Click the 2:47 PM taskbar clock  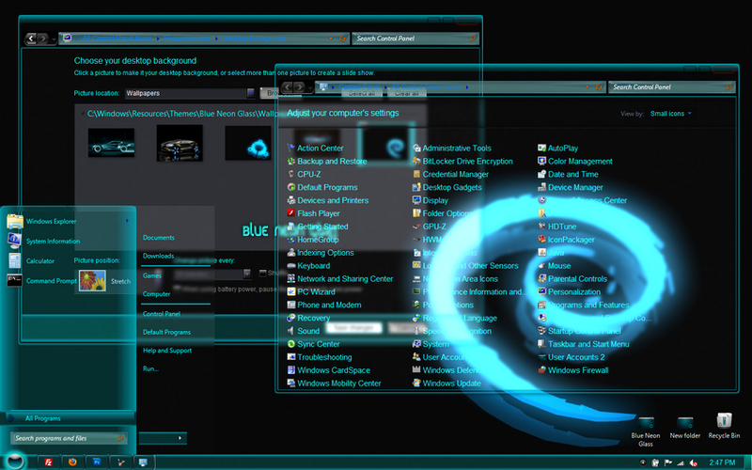coord(722,462)
